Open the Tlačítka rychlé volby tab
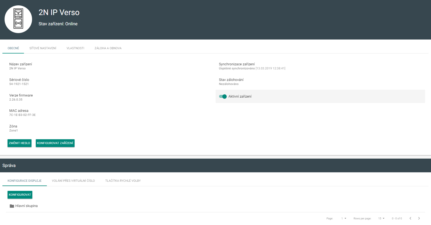 click(x=123, y=181)
